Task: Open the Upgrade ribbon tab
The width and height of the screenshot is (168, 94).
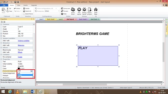Action: (34, 5)
